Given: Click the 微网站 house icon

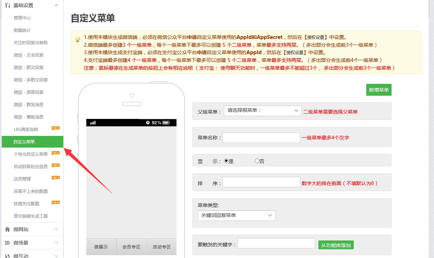Looking at the screenshot, I should [x=7, y=229].
